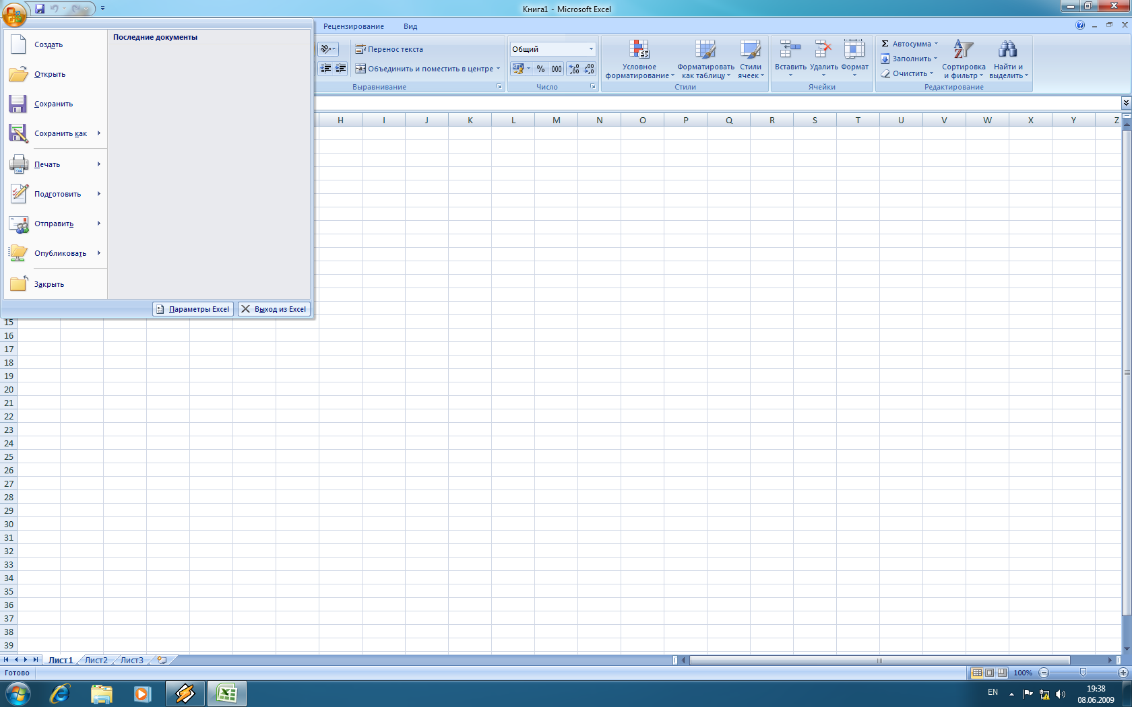The width and height of the screenshot is (1132, 707).
Task: Customize the Quick Access toolbar dropdown
Action: (102, 9)
